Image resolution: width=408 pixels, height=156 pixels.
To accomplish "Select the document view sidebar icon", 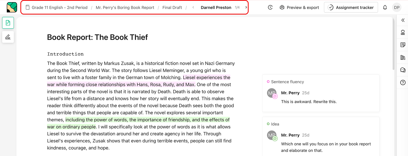I will coord(8,23).
